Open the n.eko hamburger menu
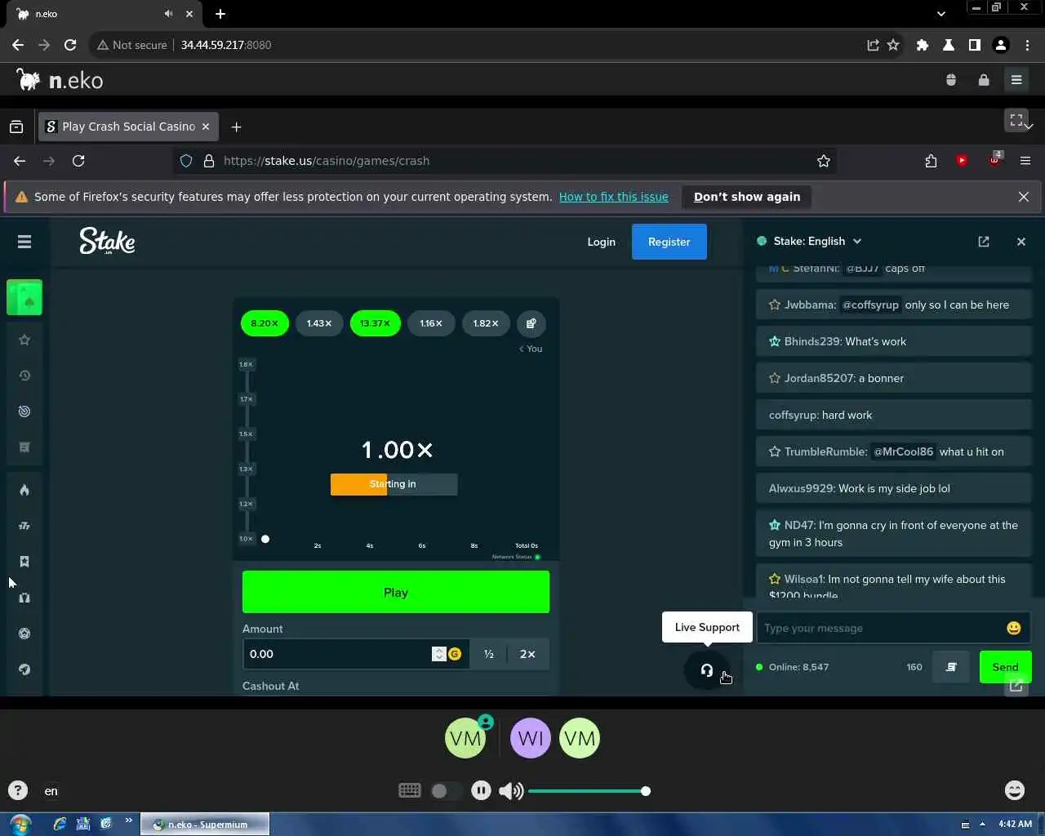This screenshot has height=836, width=1045. [x=1016, y=80]
